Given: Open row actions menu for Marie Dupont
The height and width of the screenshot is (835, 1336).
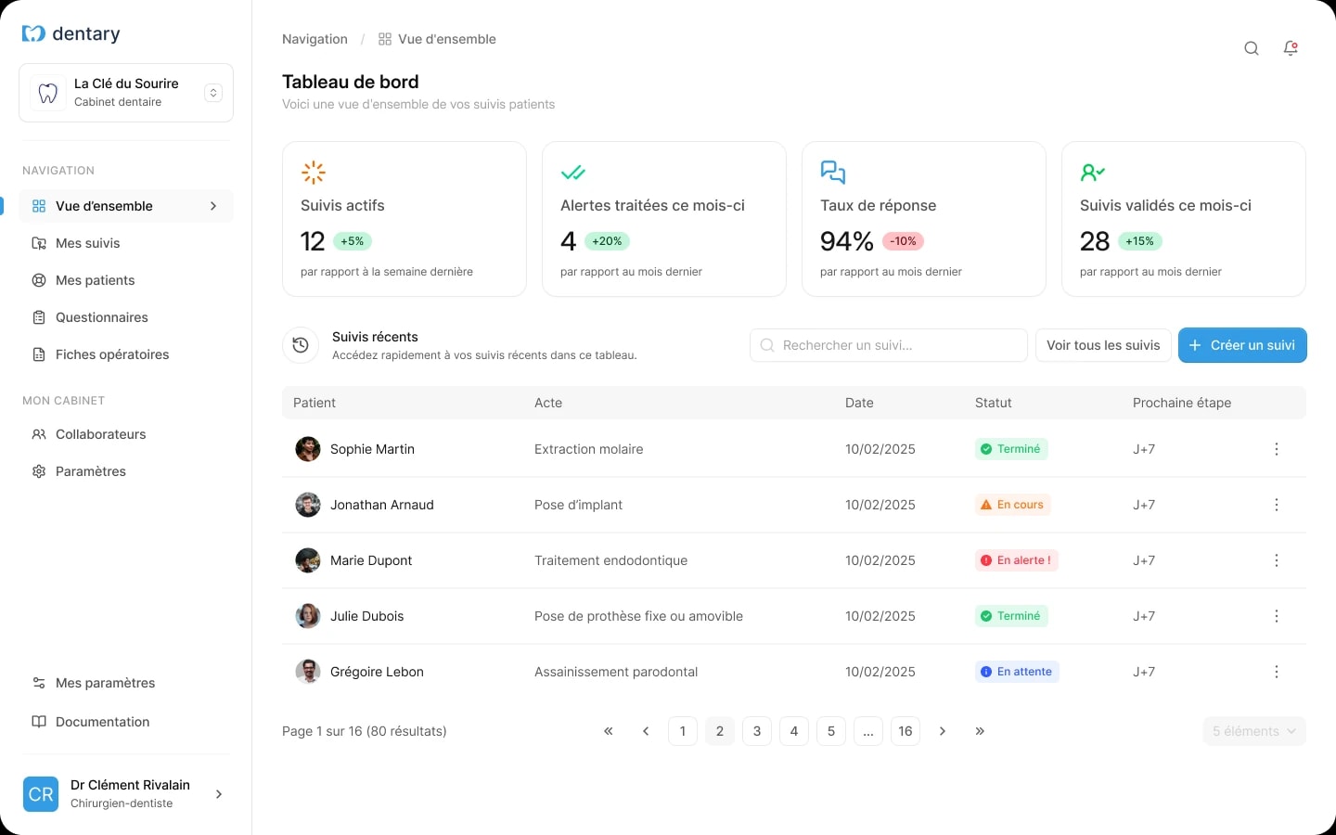Looking at the screenshot, I should [x=1277, y=560].
